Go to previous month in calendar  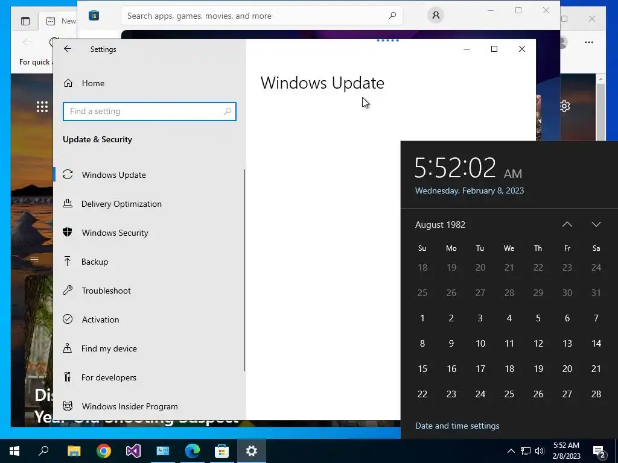567,224
